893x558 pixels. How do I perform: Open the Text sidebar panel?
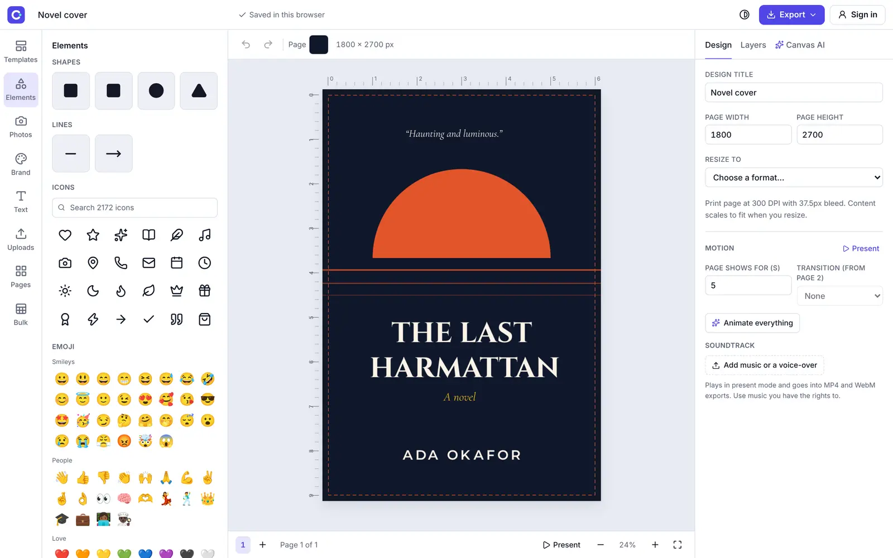click(x=21, y=202)
